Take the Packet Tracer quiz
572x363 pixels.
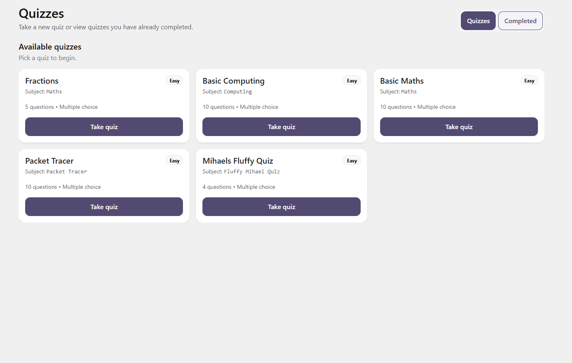pyautogui.click(x=104, y=207)
